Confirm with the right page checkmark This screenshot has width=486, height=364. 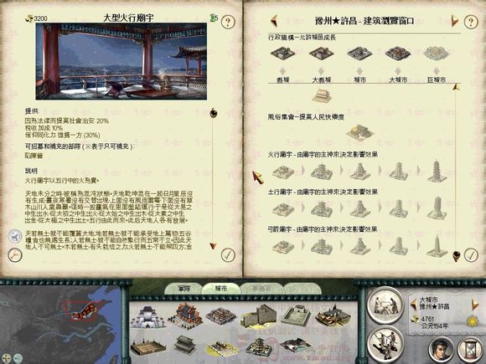[x=471, y=255]
